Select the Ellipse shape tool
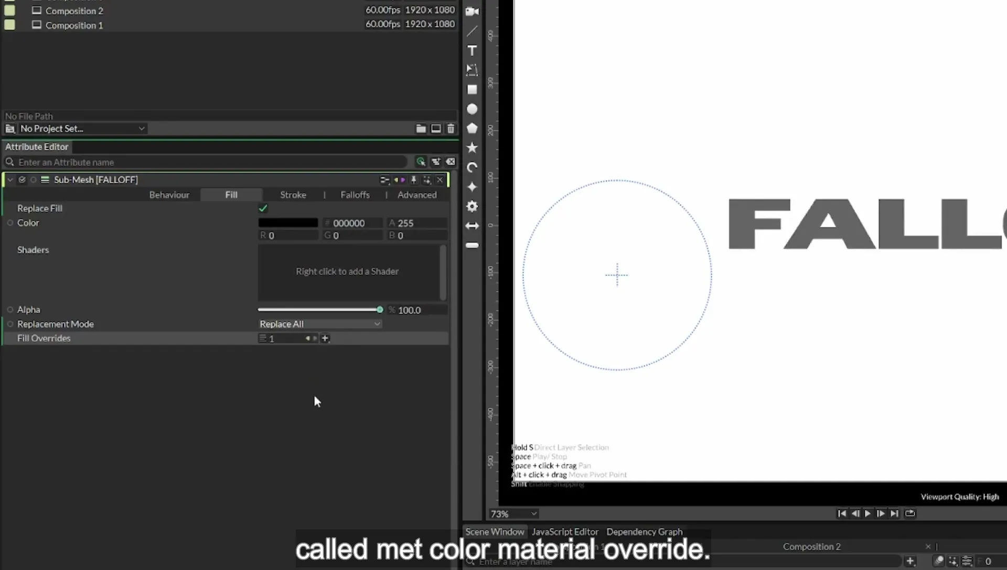This screenshot has width=1007, height=570. [472, 109]
